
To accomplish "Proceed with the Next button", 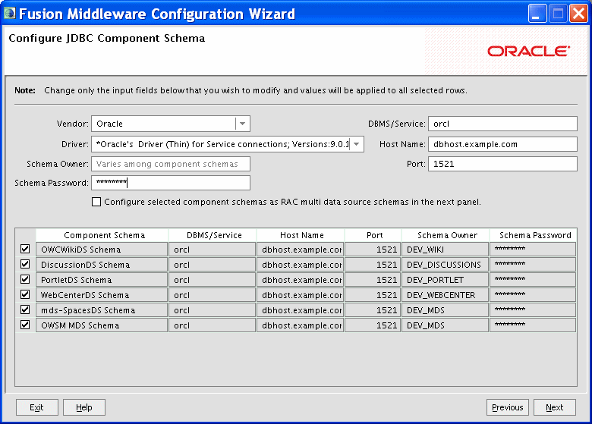I will 555,407.
